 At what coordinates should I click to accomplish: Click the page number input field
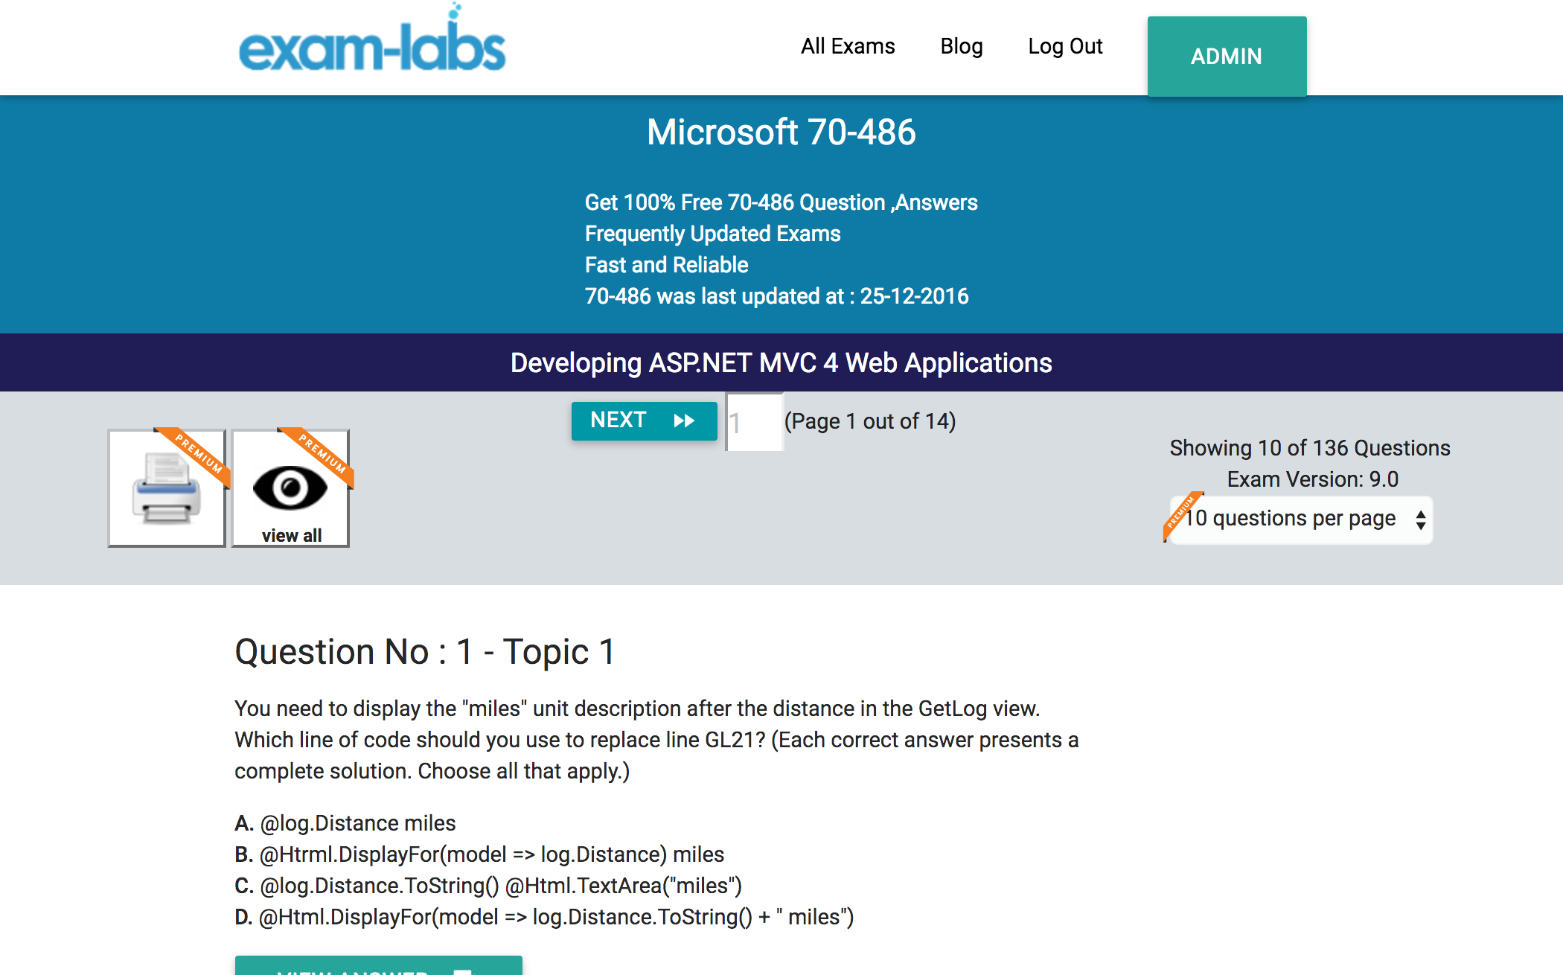(754, 422)
